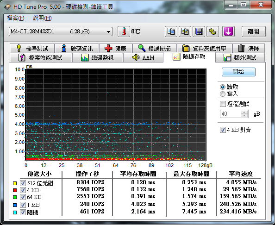Click the 248 IOPS value

coord(92,204)
